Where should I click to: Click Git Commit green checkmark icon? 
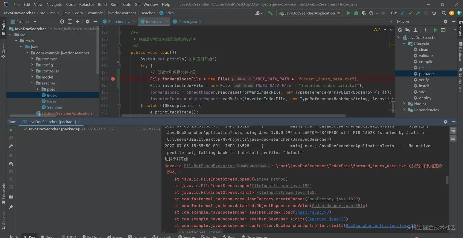click(410, 13)
